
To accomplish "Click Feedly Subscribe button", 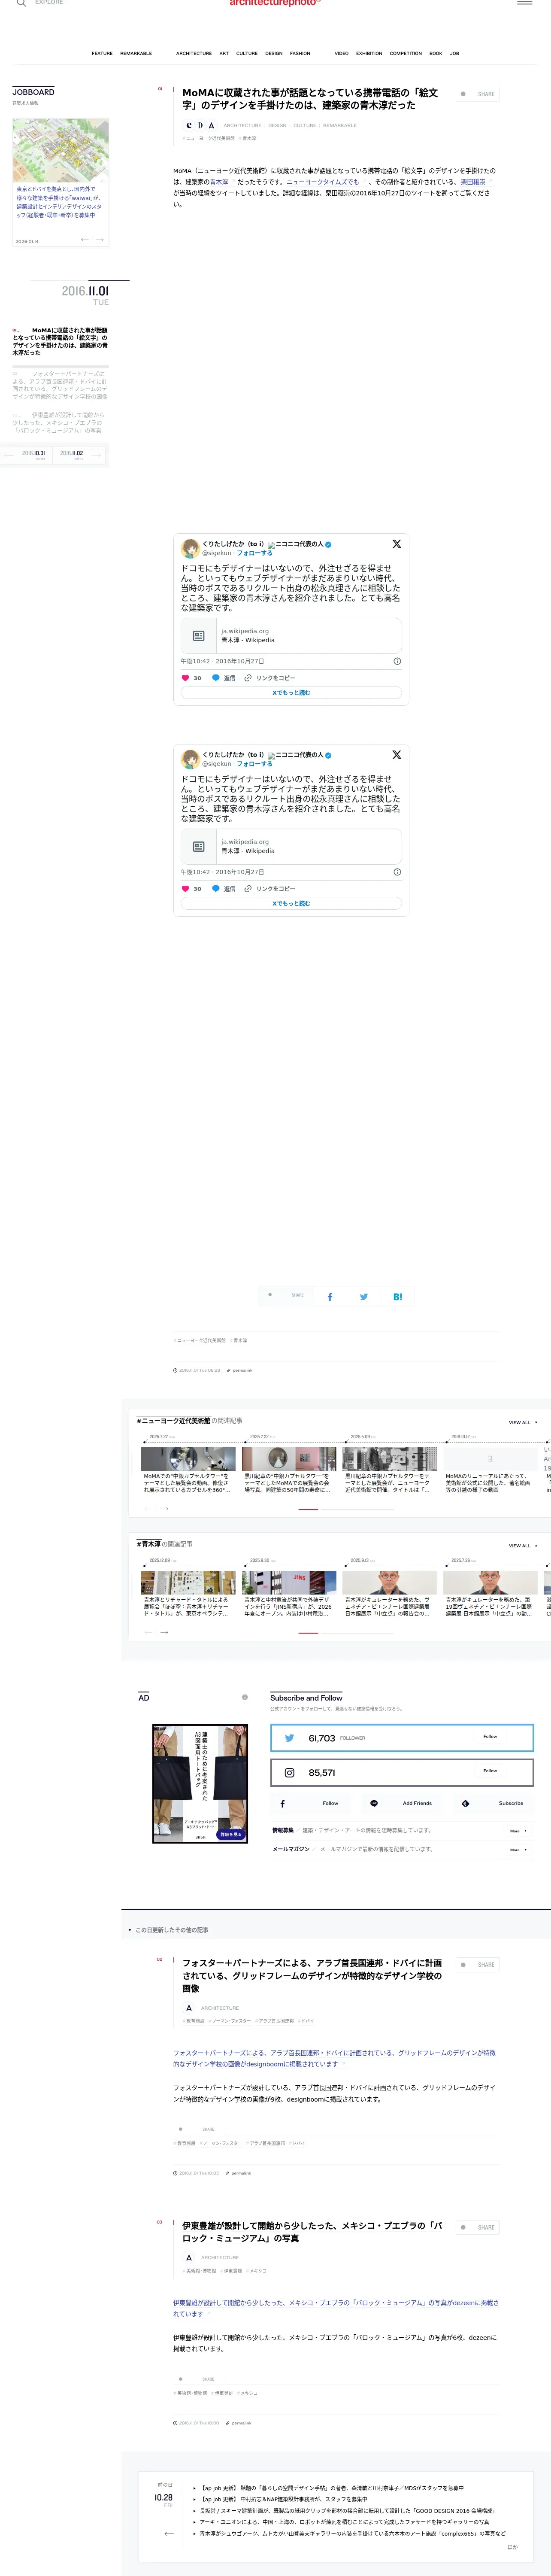I will 494,1803.
